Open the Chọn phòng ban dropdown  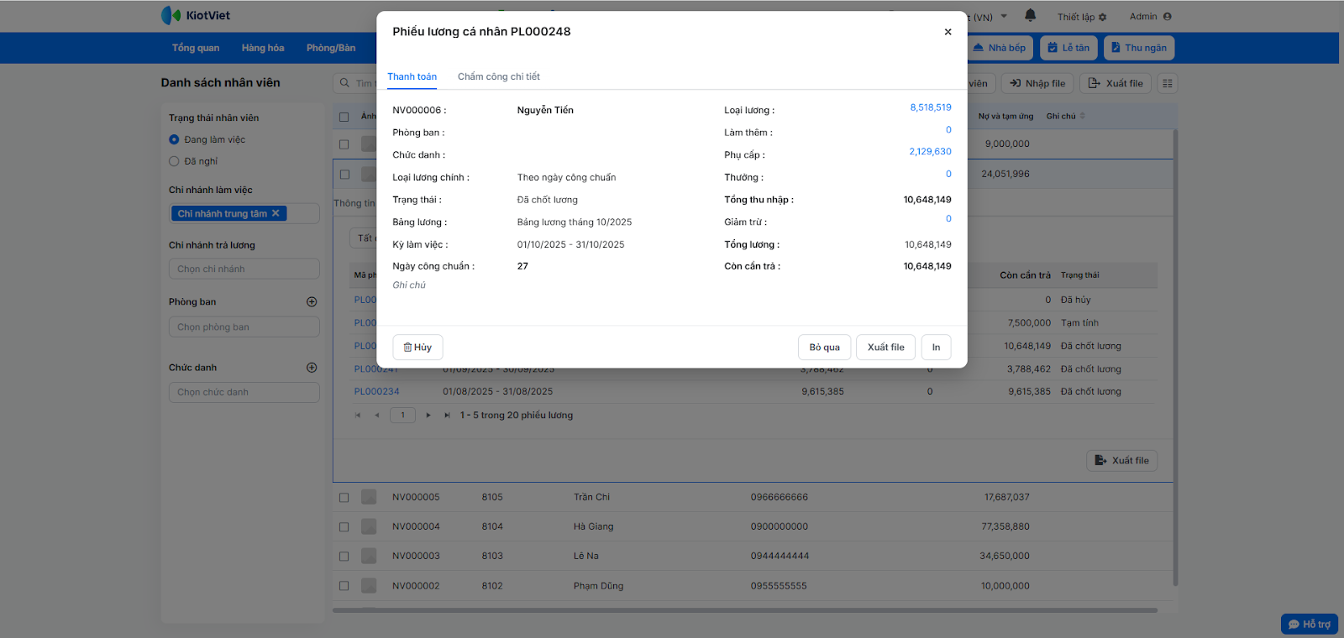pos(244,327)
